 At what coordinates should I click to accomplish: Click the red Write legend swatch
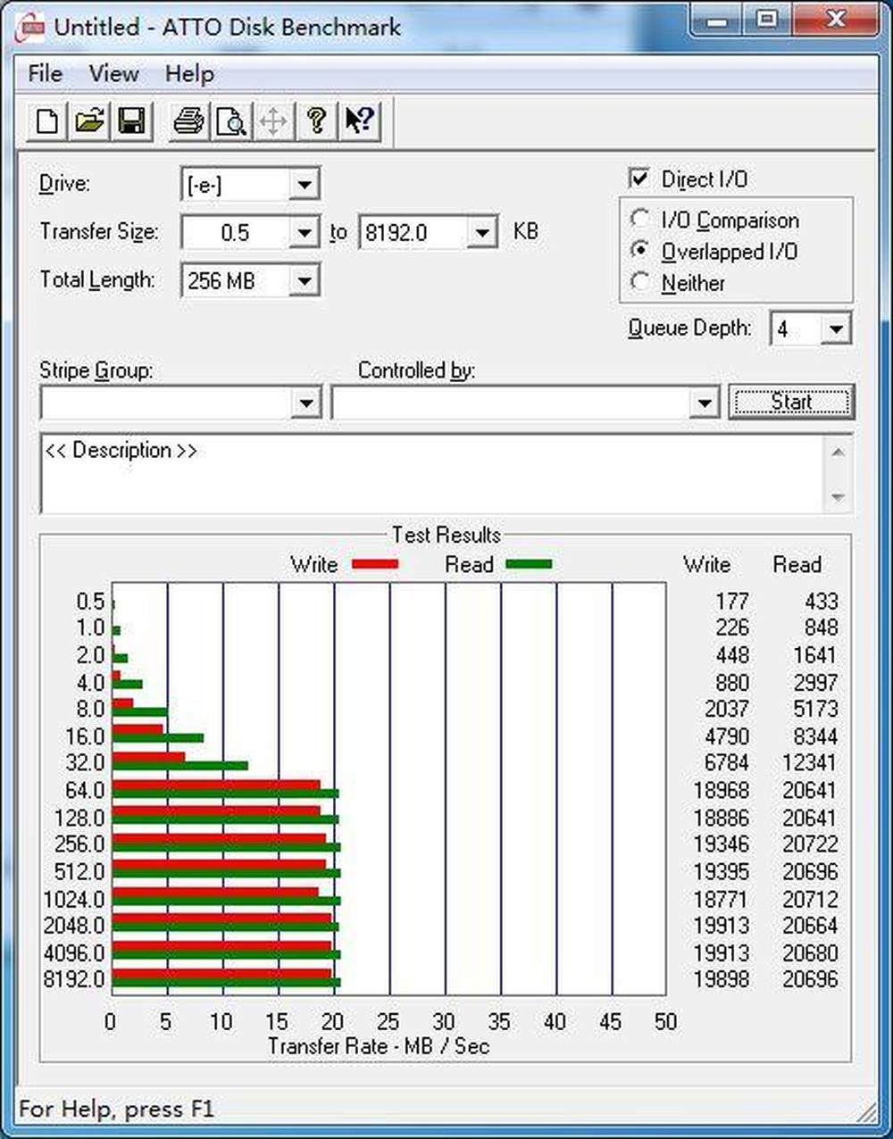375,564
